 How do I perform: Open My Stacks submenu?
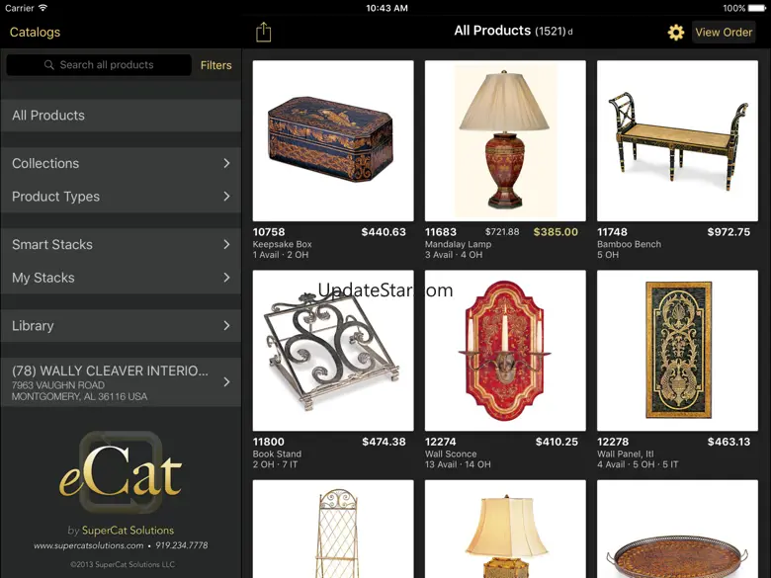121,278
